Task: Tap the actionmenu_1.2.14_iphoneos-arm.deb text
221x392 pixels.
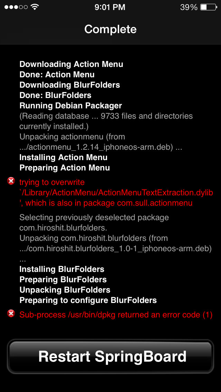Action: tap(101, 147)
